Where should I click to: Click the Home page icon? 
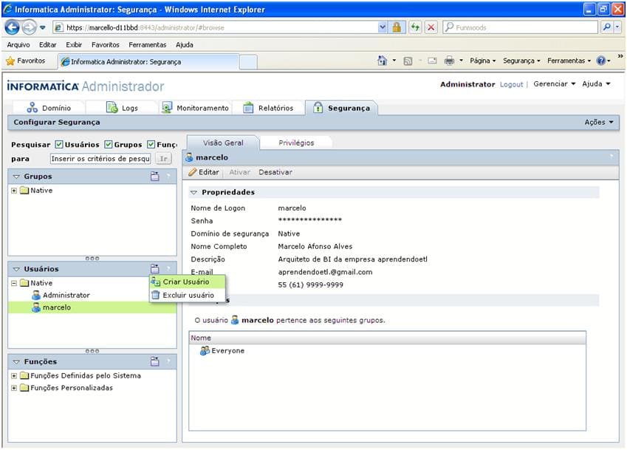coord(383,61)
